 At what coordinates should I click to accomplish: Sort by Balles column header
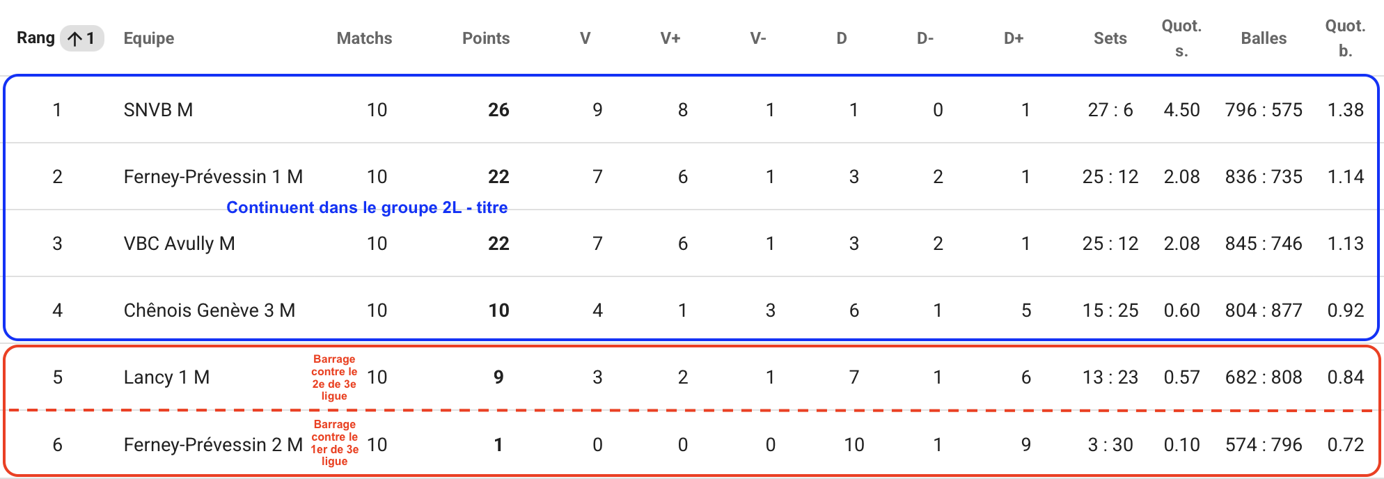pos(1264,38)
